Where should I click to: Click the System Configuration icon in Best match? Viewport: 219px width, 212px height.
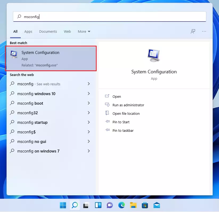14,54
